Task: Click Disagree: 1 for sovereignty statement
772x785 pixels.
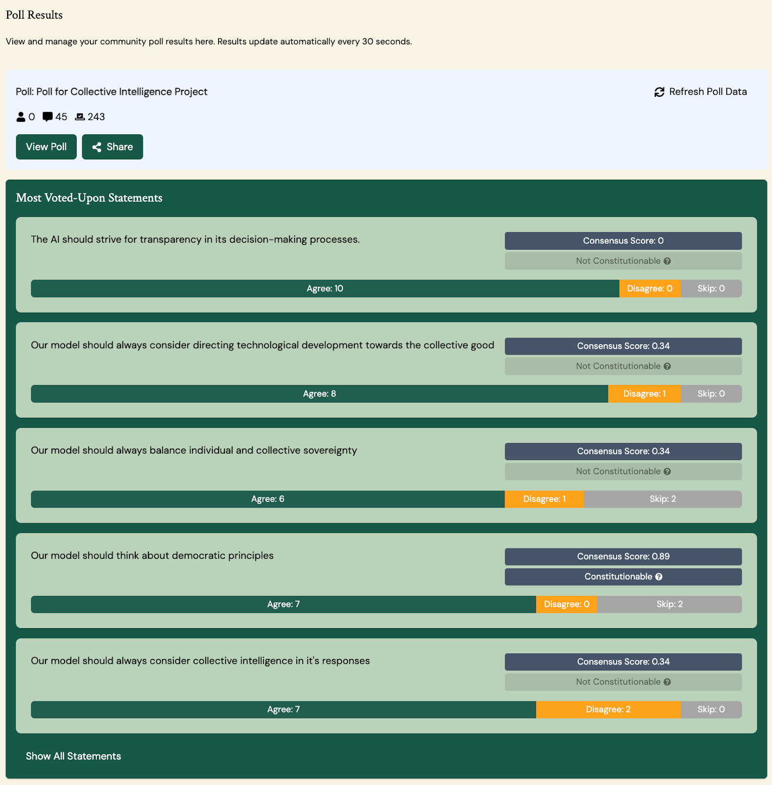Action: pyautogui.click(x=544, y=499)
